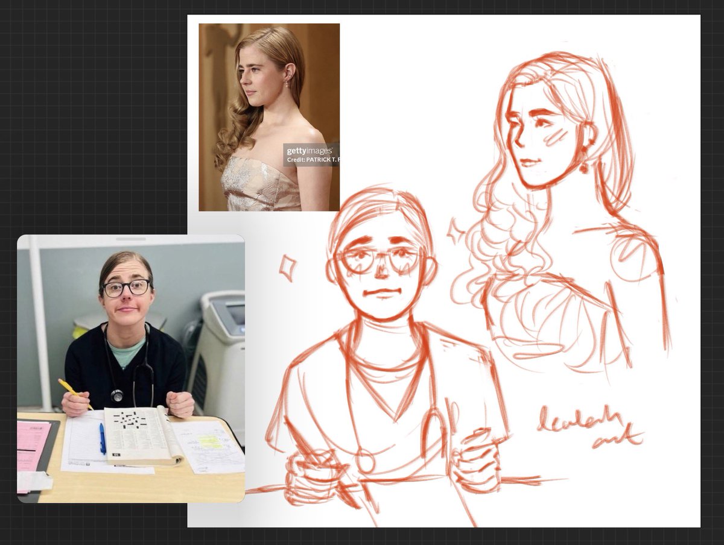The image size is (724, 545).
Task: Tap the red sketch of the long-haired woman
Action: pos(561,211)
